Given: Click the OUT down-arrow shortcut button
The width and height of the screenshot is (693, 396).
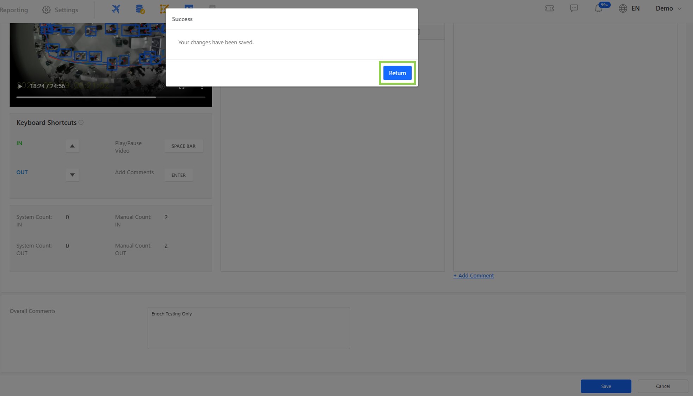Looking at the screenshot, I should point(72,175).
